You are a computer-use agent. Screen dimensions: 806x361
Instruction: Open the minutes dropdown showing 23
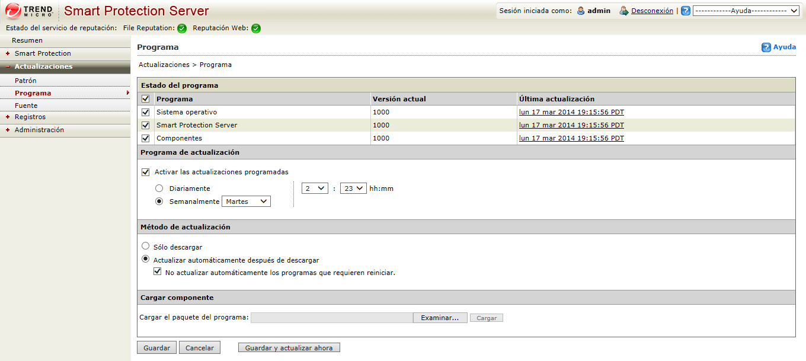click(353, 189)
